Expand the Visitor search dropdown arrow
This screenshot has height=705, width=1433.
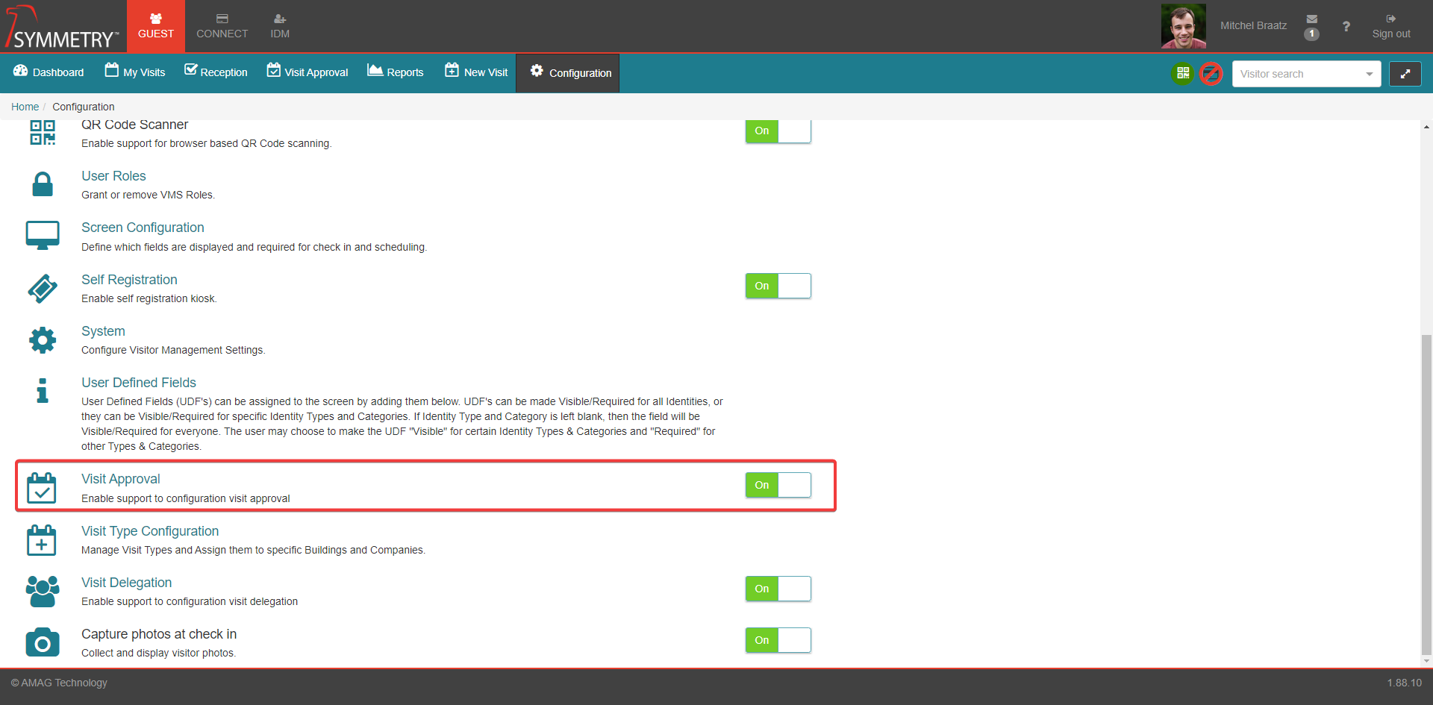[x=1370, y=74]
